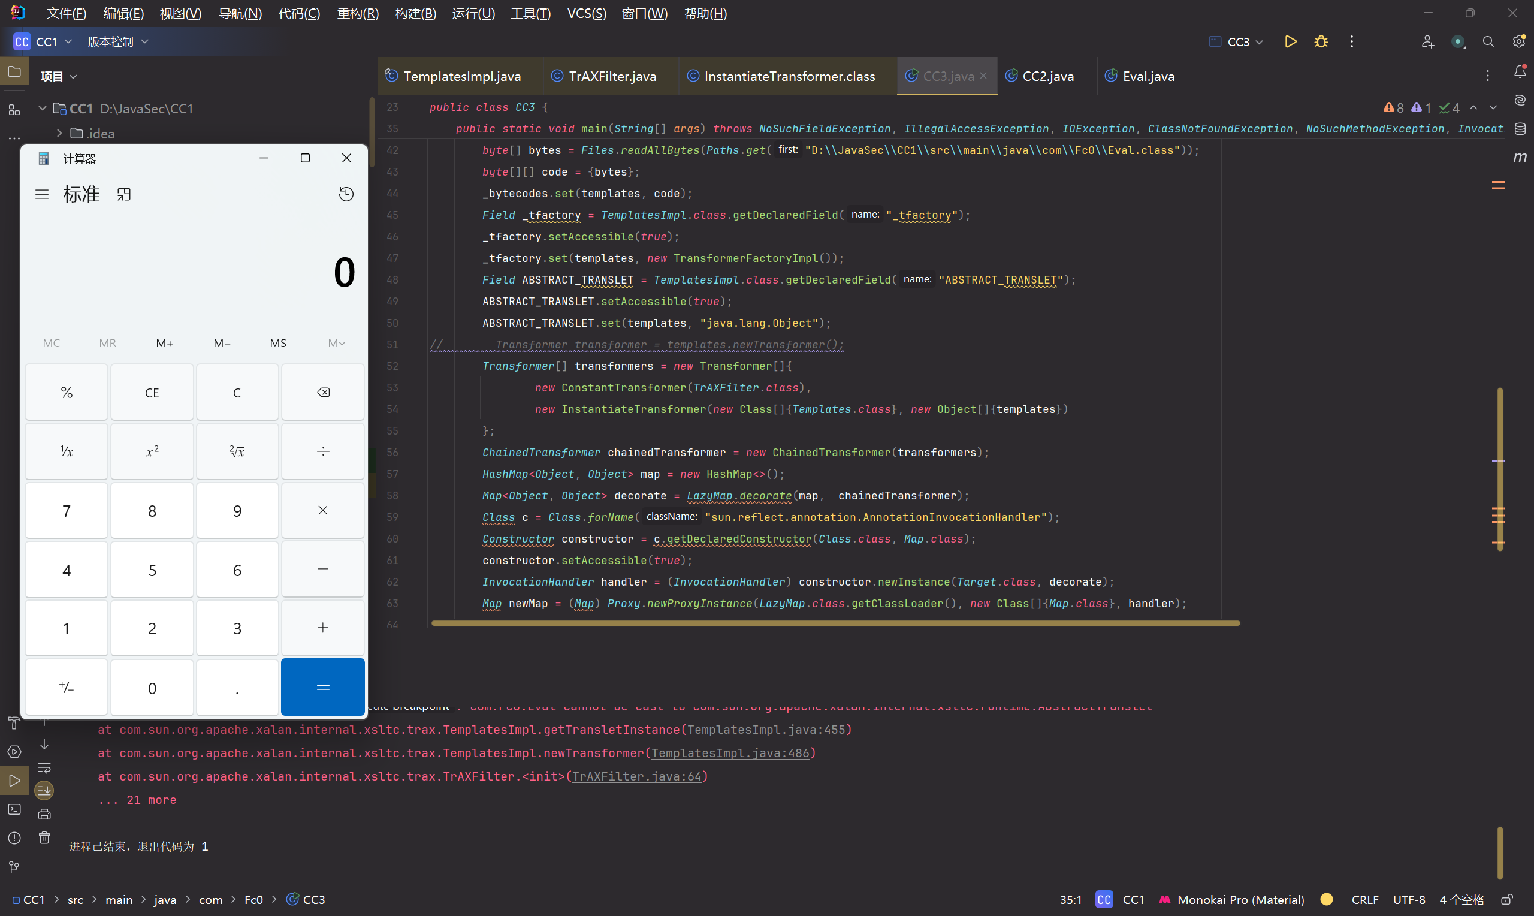Click the Debug bug icon

1321,41
